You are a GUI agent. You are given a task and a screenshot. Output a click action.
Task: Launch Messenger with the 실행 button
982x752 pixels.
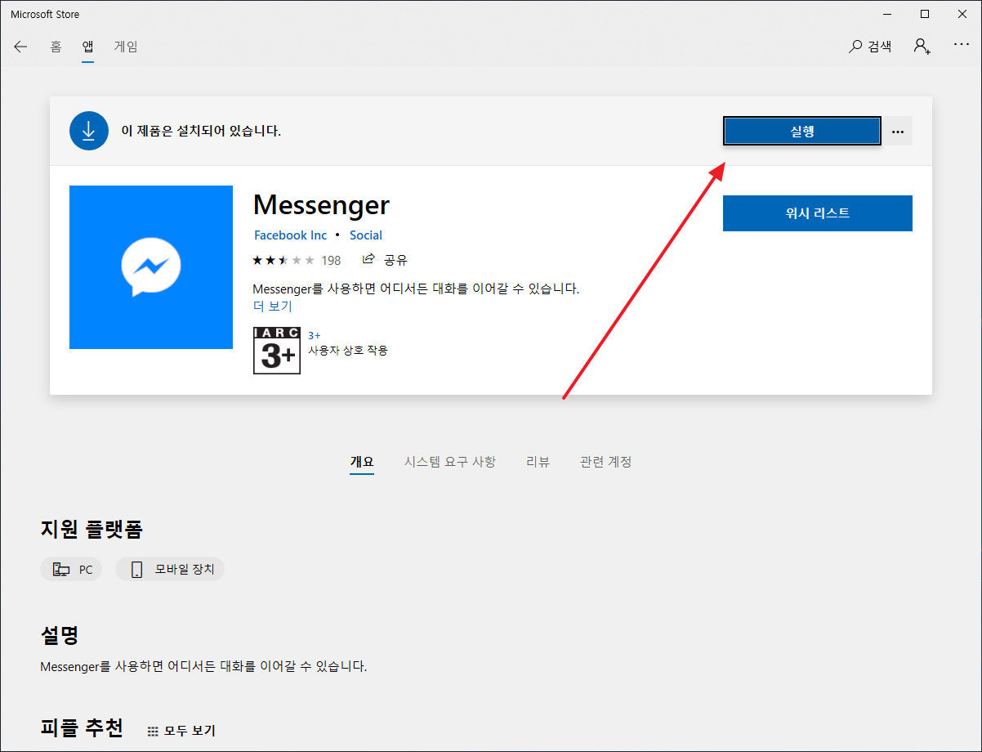pyautogui.click(x=802, y=131)
